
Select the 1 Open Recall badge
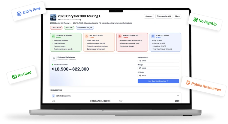point(56,28)
